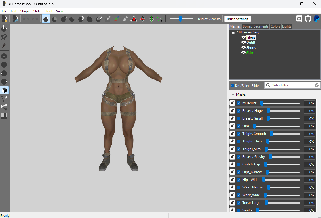Click the Redo arrow icon
The height and width of the screenshot is (218, 321).
tap(35, 19)
